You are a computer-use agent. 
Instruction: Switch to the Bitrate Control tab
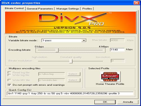[x=14, y=8]
